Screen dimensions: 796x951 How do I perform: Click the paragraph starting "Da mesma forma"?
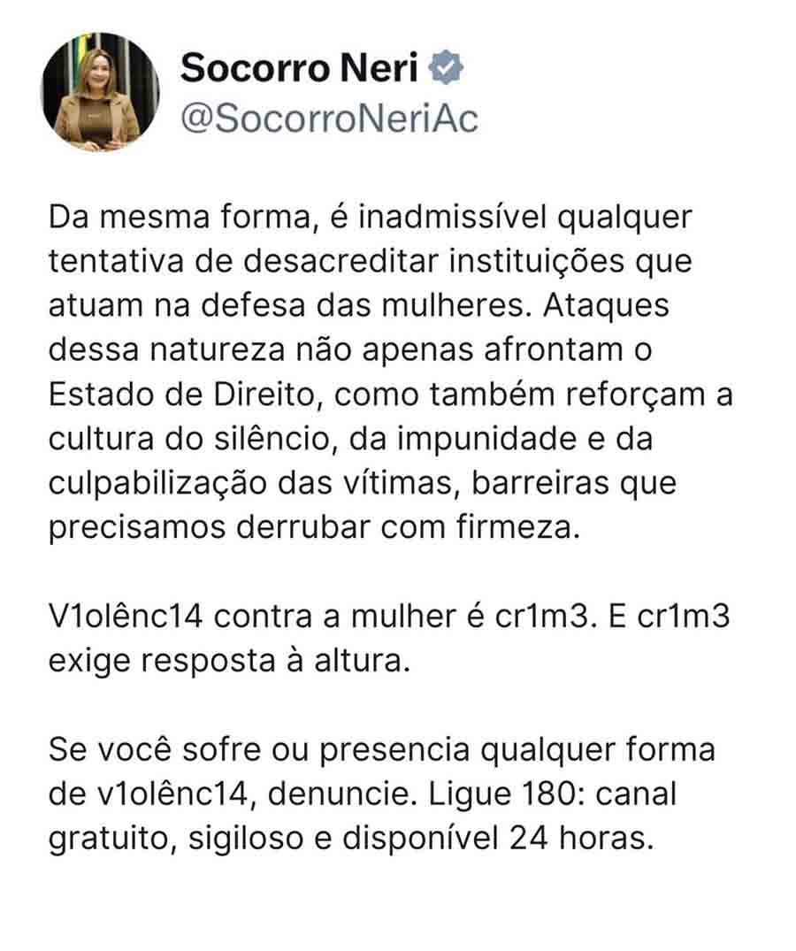(x=390, y=372)
